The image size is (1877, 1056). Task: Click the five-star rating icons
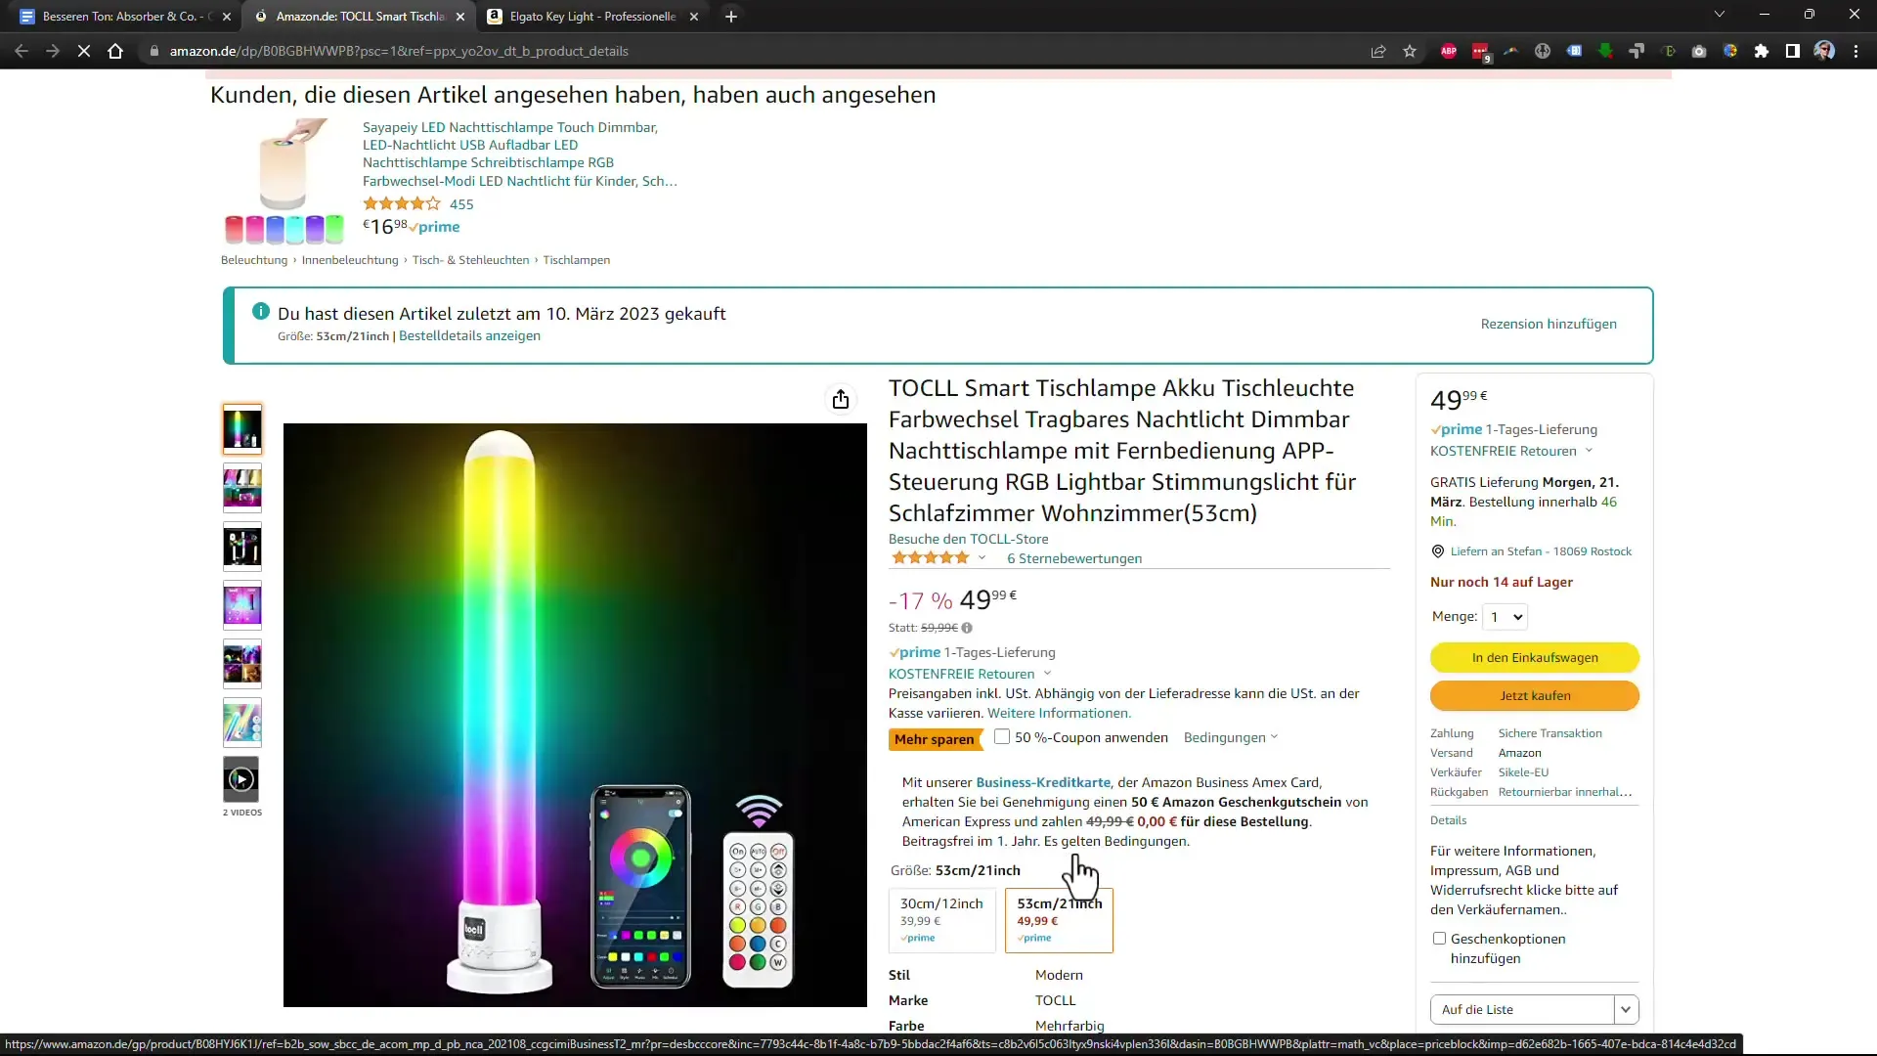tap(931, 558)
